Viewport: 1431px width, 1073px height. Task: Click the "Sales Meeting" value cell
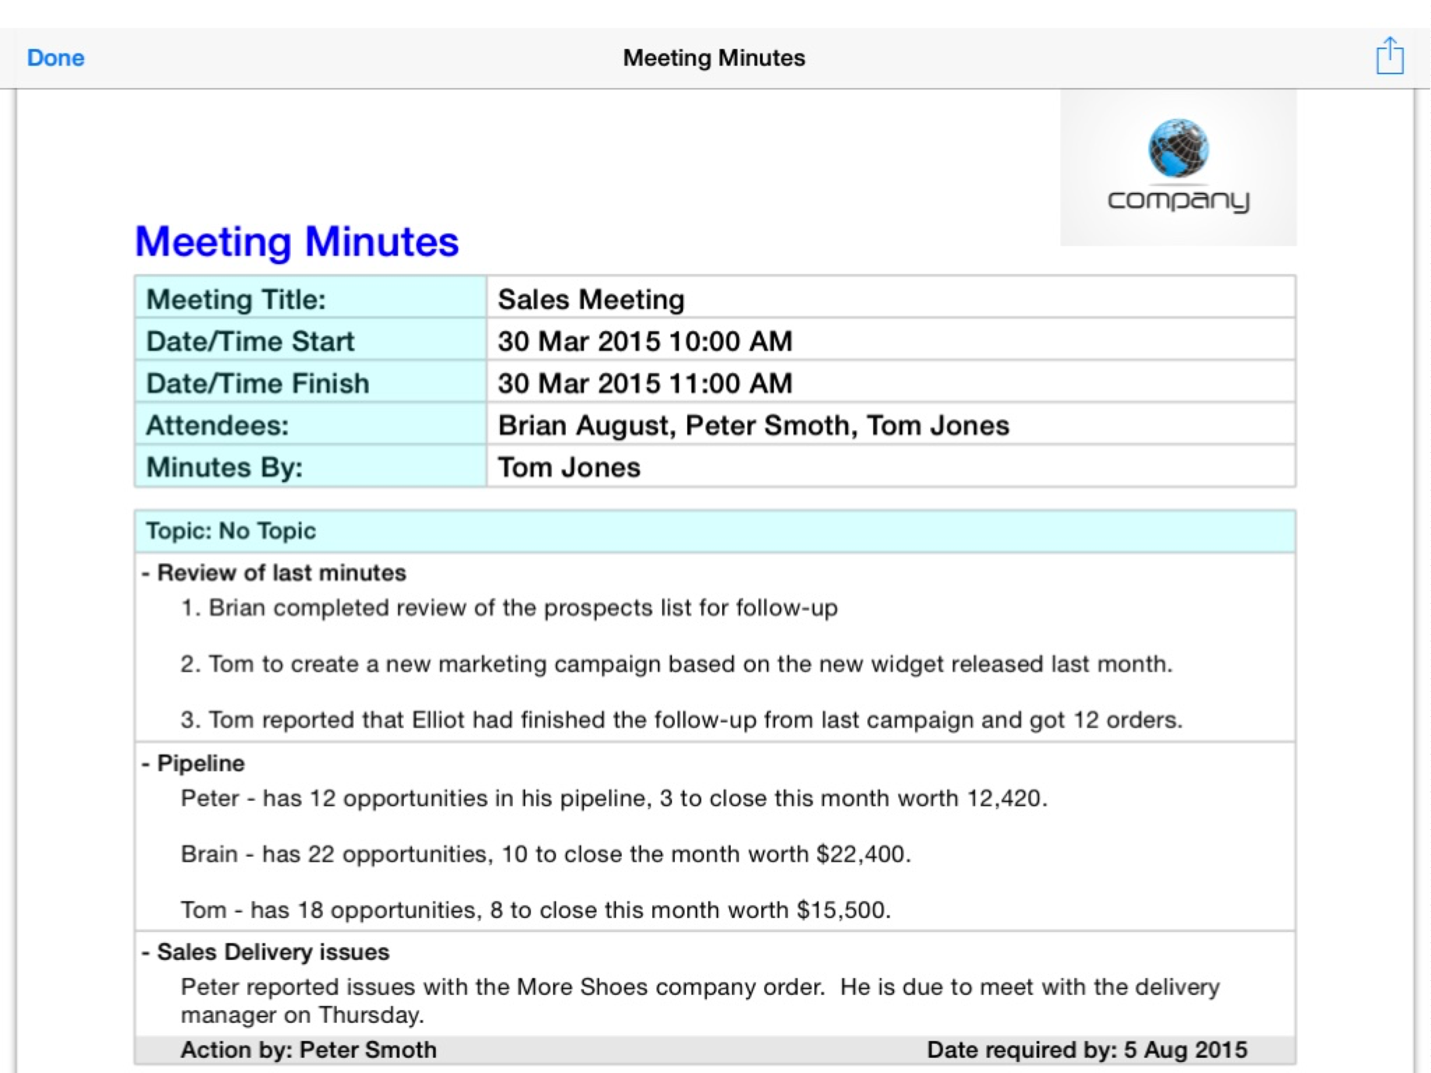click(x=891, y=297)
